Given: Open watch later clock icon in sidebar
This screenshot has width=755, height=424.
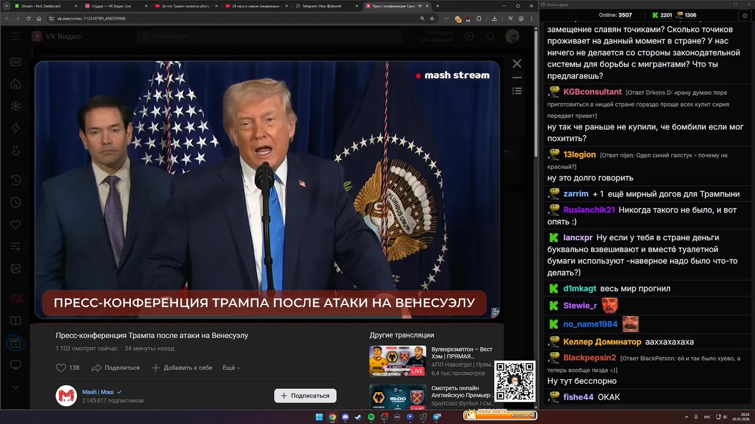Looking at the screenshot, I should coord(16,203).
